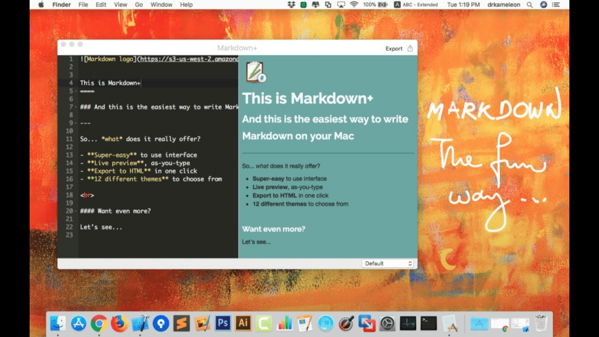The width and height of the screenshot is (599, 337).
Task: Click the Export share icon
Action: (x=410, y=48)
